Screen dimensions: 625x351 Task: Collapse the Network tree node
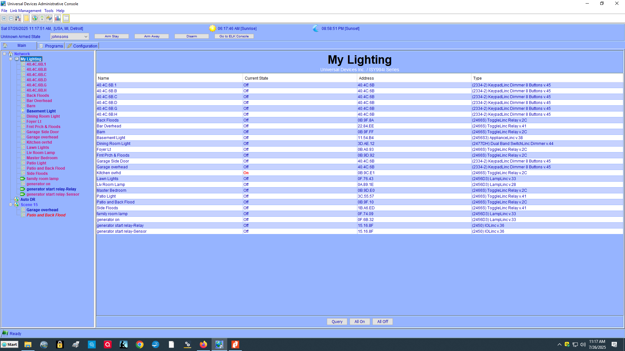click(x=5, y=54)
